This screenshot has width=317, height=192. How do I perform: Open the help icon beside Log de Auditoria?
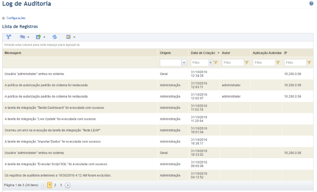click(311, 3)
